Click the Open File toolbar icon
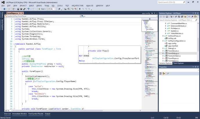 point(18,9)
